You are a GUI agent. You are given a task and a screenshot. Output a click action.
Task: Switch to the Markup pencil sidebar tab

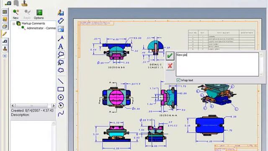[x=5, y=34]
